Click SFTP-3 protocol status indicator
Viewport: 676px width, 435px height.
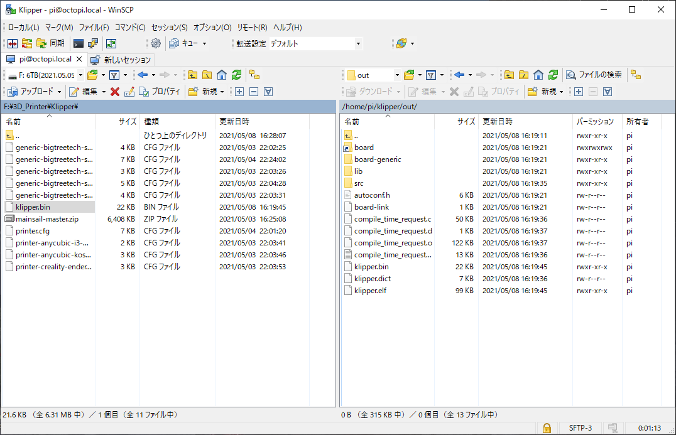point(581,427)
